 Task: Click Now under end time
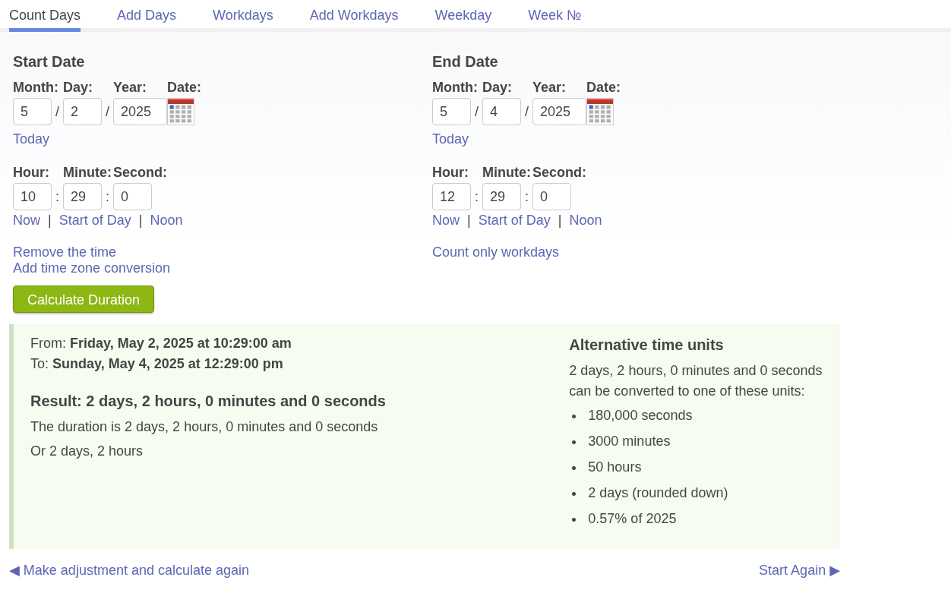coord(446,220)
